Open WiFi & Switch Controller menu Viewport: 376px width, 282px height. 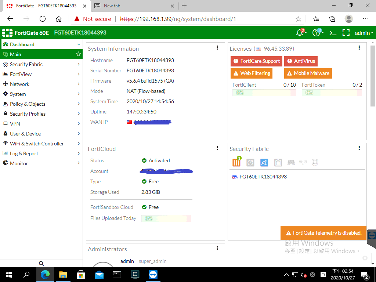tap(41, 144)
